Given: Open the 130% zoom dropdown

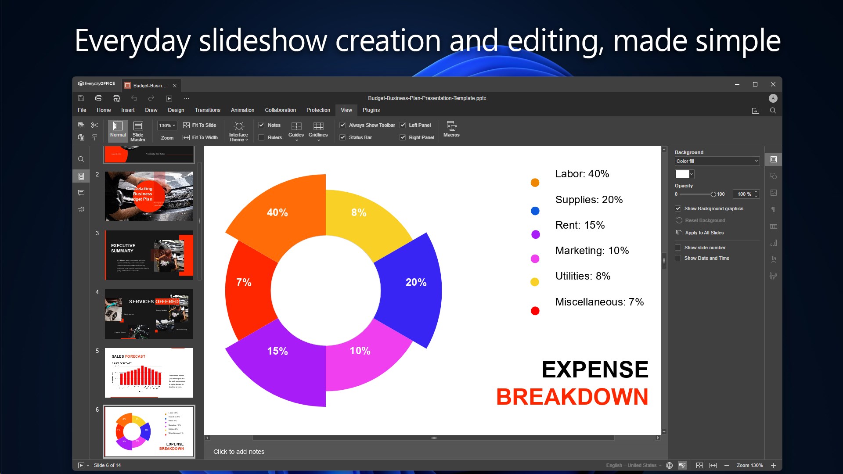Looking at the screenshot, I should tap(167, 126).
